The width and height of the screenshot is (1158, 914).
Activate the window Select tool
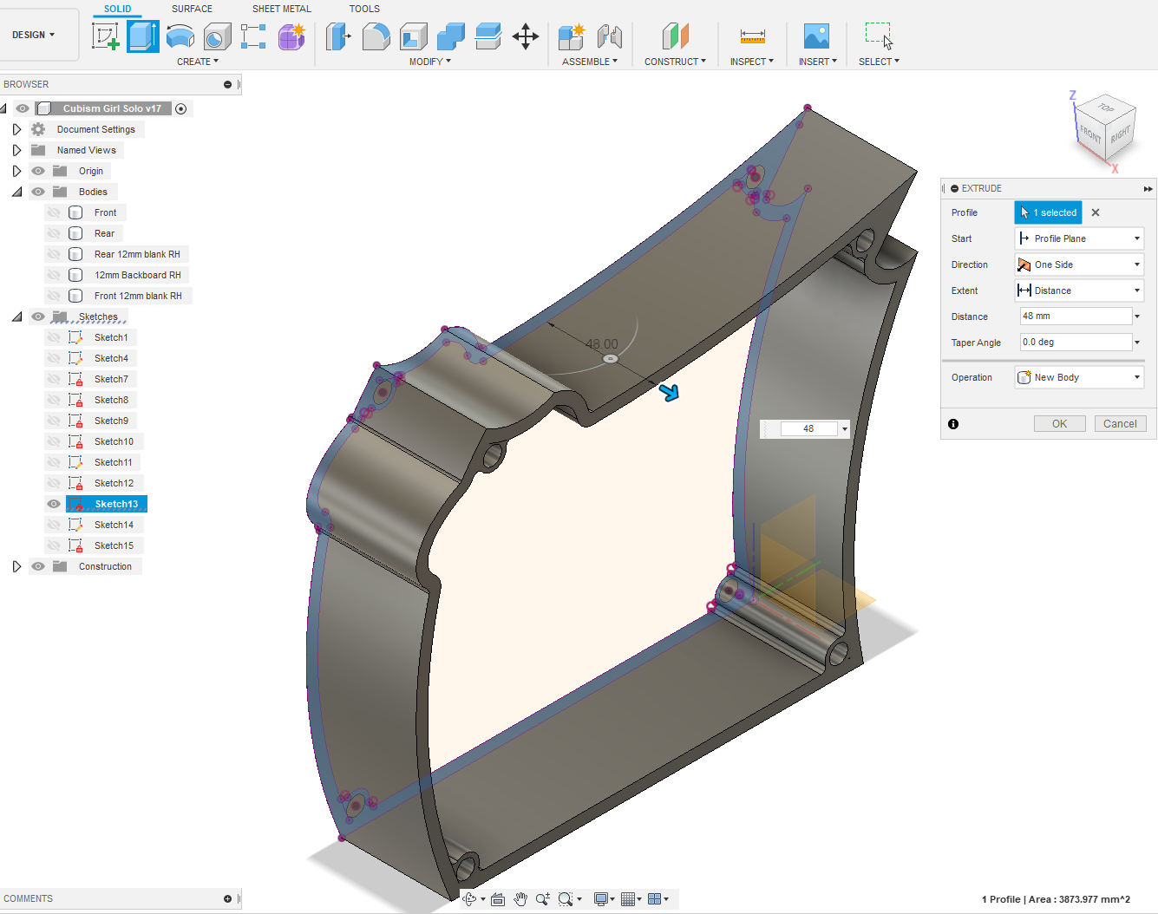(x=879, y=36)
